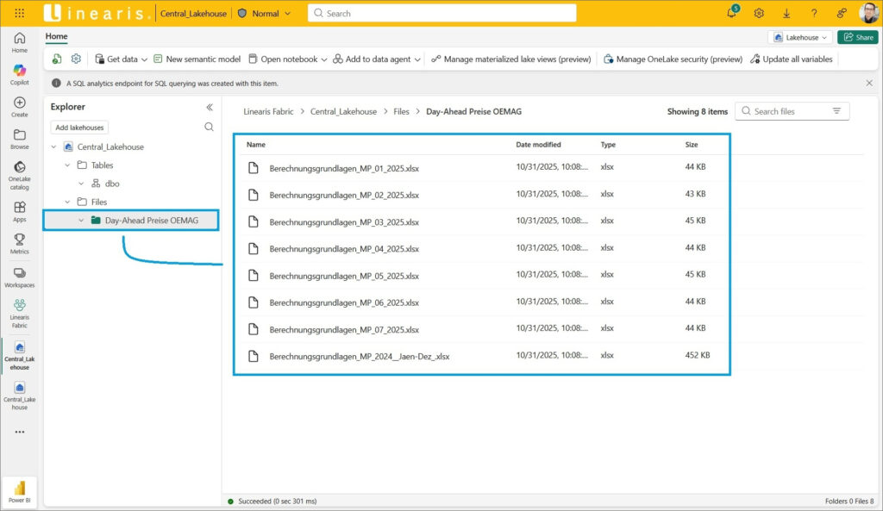Click the file list filter icon
Image resolution: width=883 pixels, height=511 pixels.
pyautogui.click(x=836, y=111)
